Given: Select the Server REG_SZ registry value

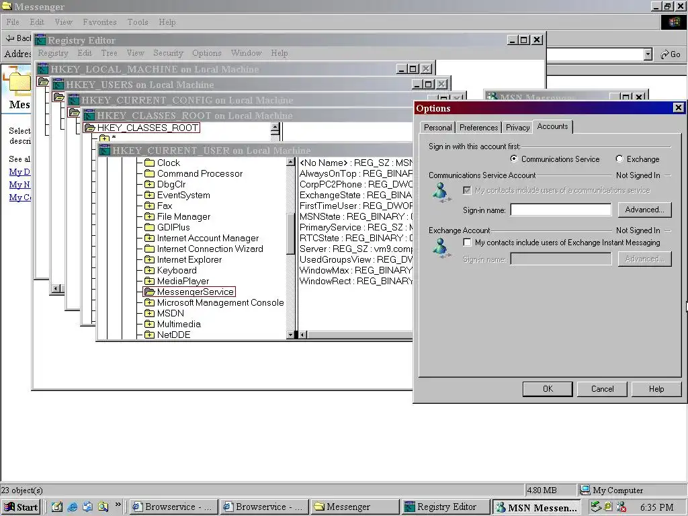Looking at the screenshot, I should (356, 249).
